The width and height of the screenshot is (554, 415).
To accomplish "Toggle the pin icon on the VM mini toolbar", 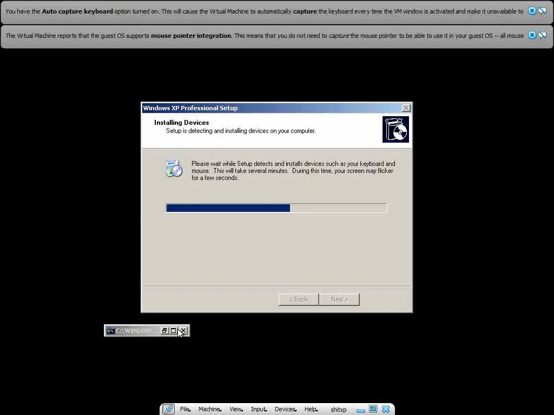I will pos(169,410).
